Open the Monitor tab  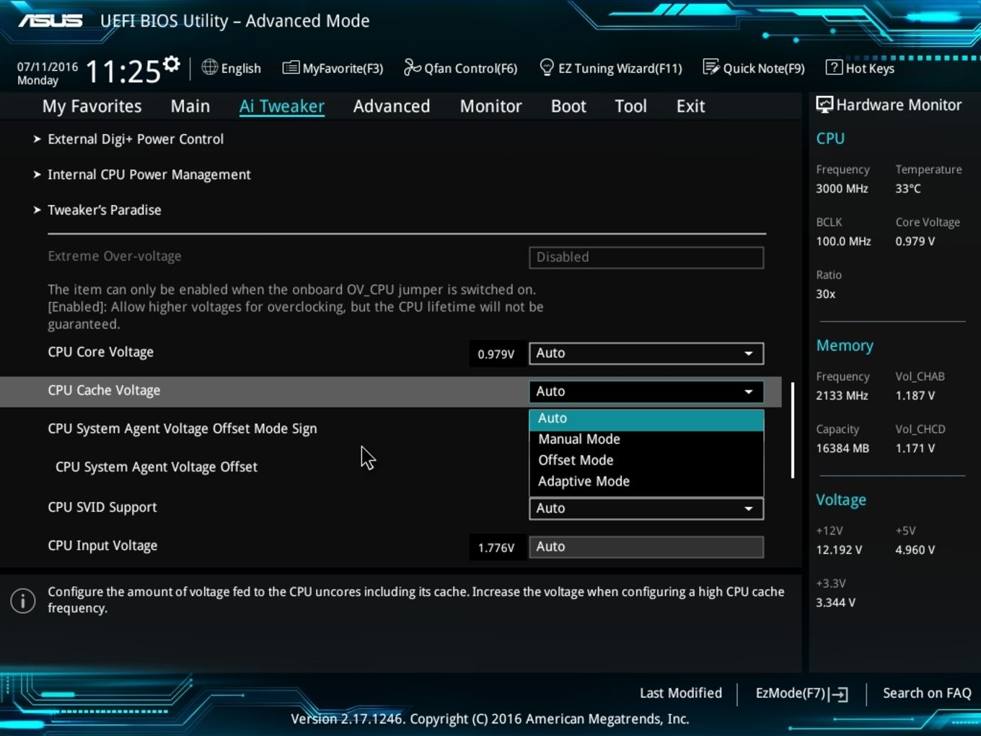point(490,106)
